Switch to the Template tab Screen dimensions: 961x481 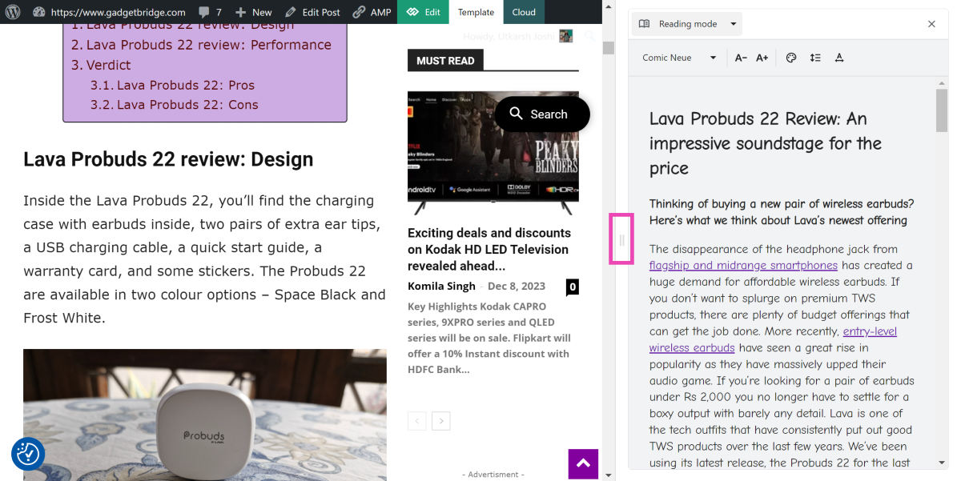(476, 12)
